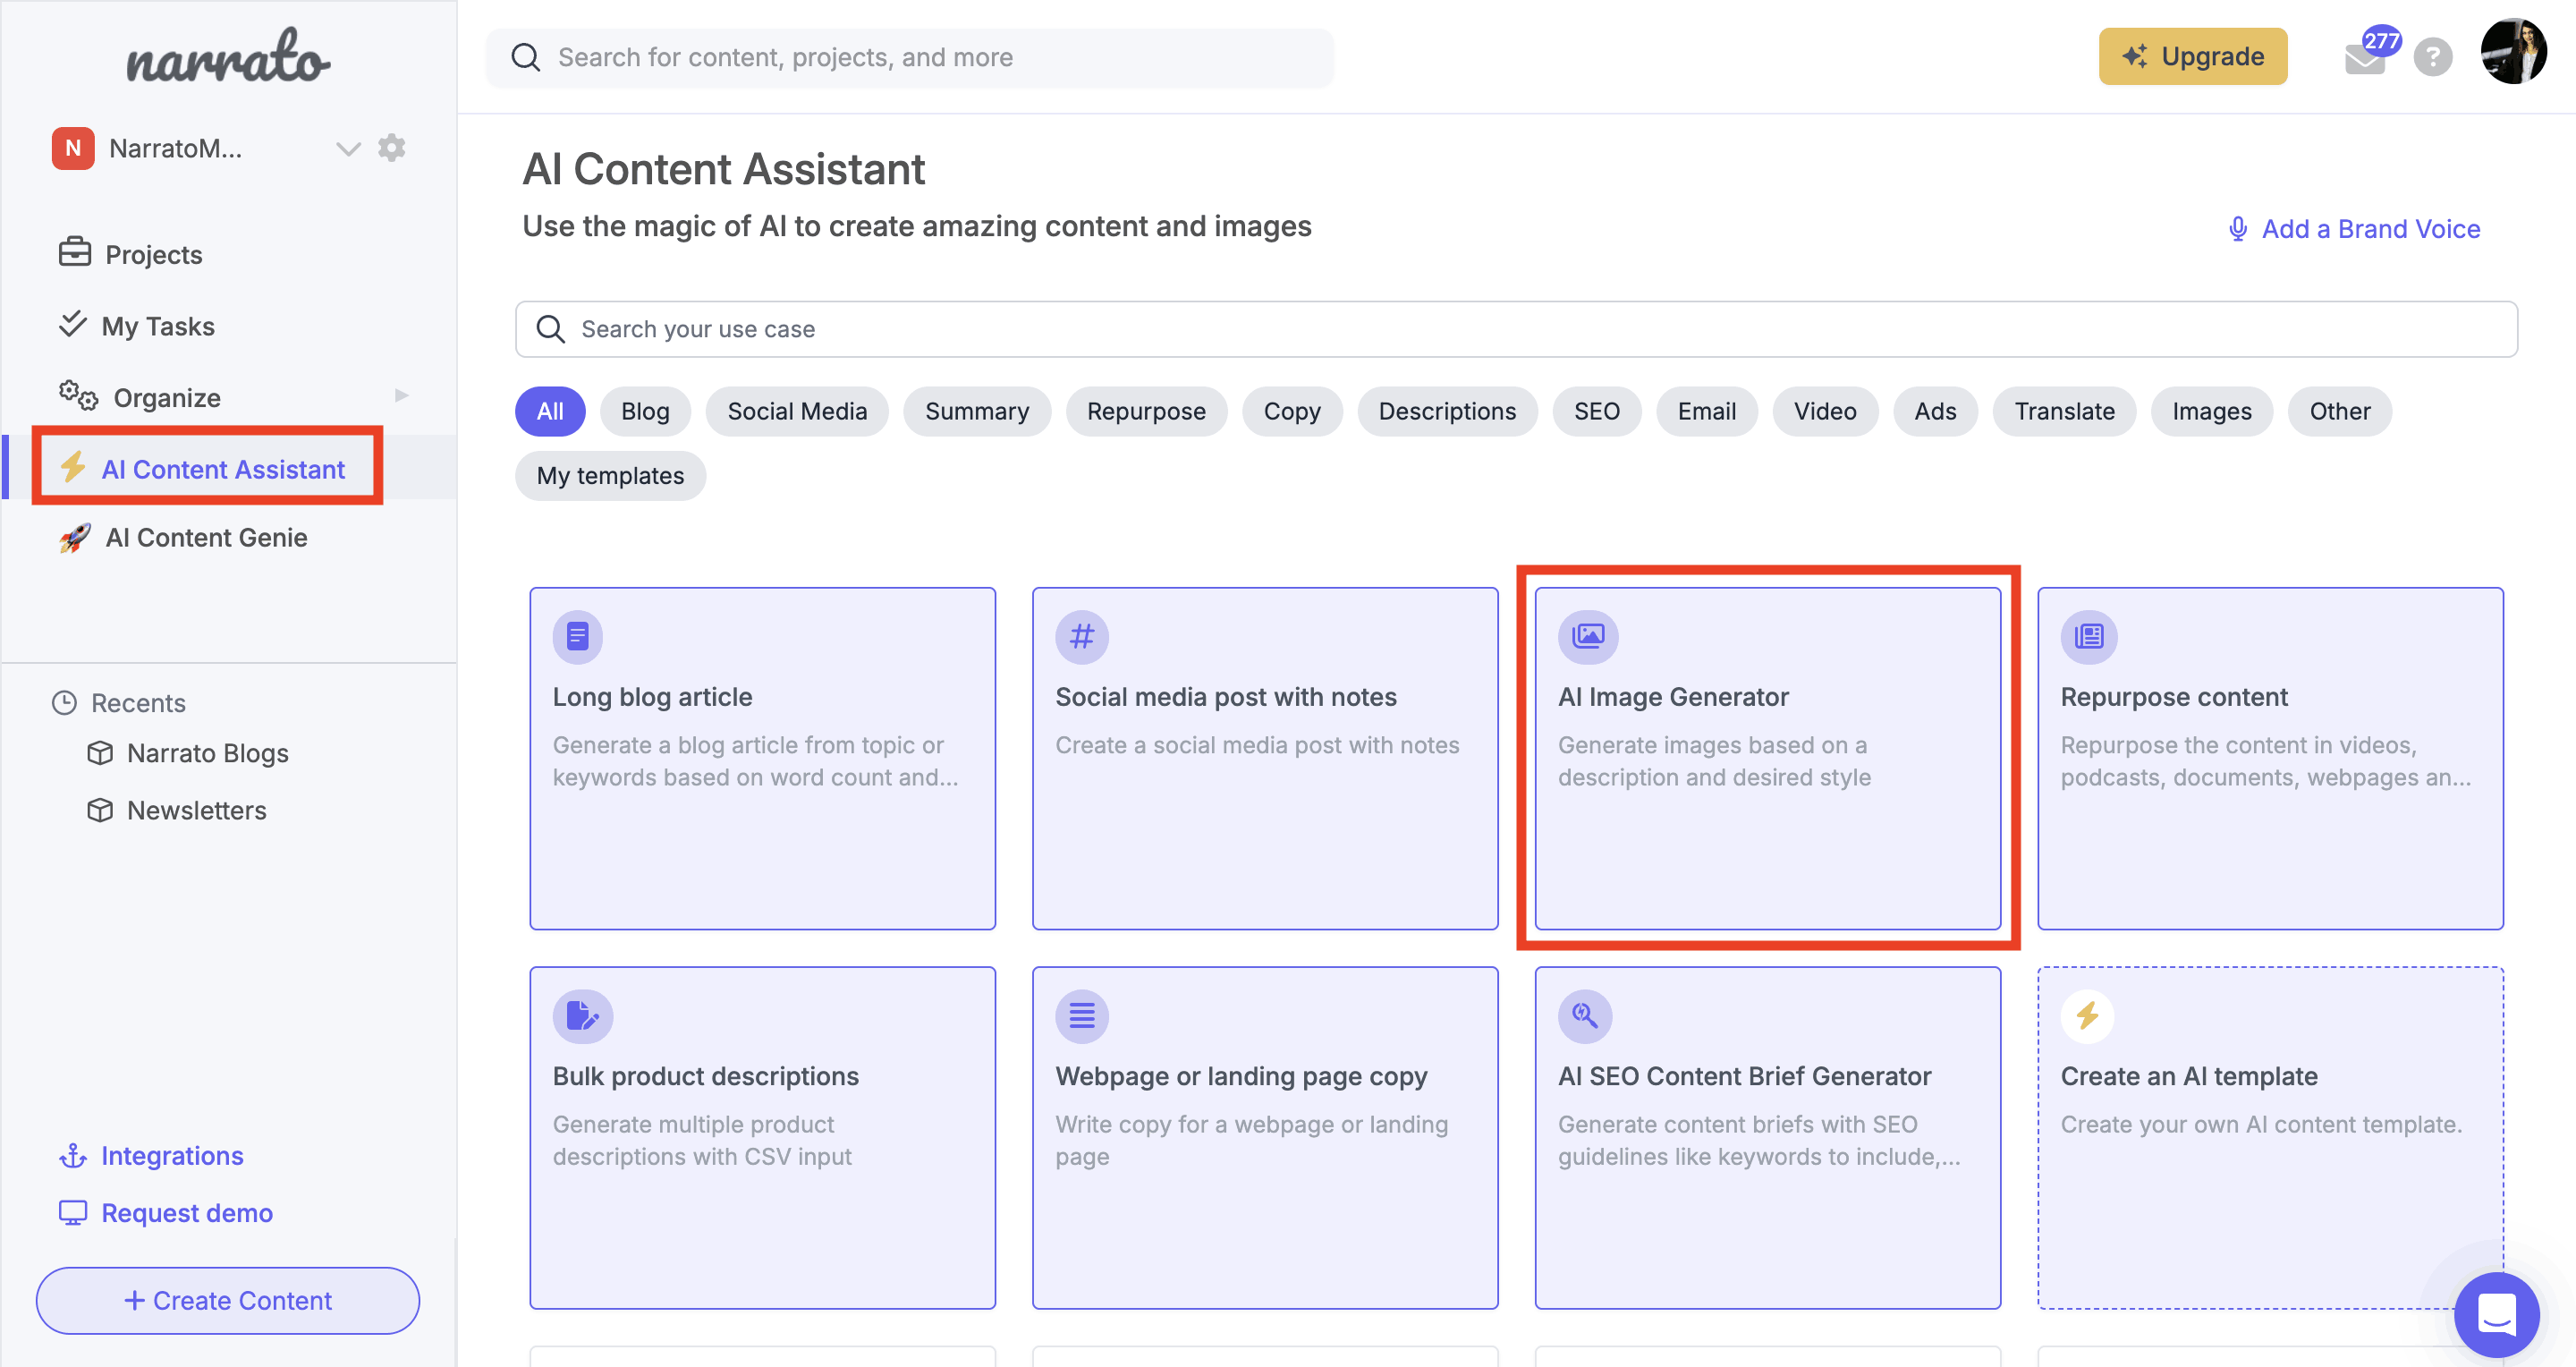Open Narrato Blogs recent project
This screenshot has width=2576, height=1367.
[207, 753]
